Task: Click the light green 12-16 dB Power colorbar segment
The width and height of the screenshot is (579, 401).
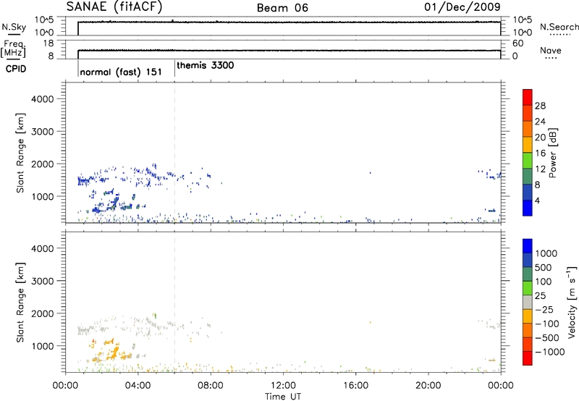Action: (x=528, y=160)
